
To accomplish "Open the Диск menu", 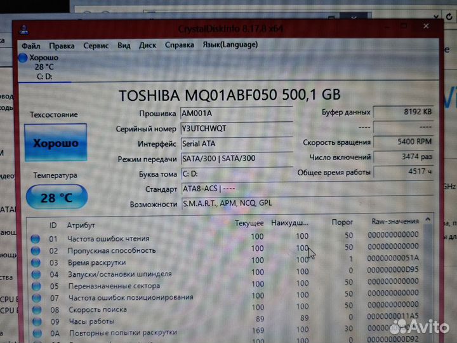I will (x=147, y=45).
